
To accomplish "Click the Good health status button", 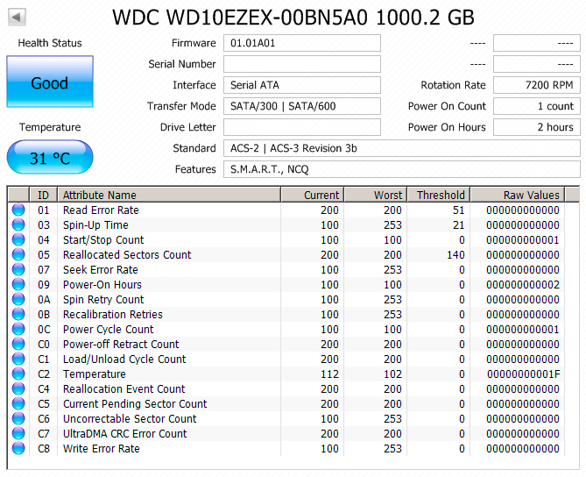I will tap(50, 82).
